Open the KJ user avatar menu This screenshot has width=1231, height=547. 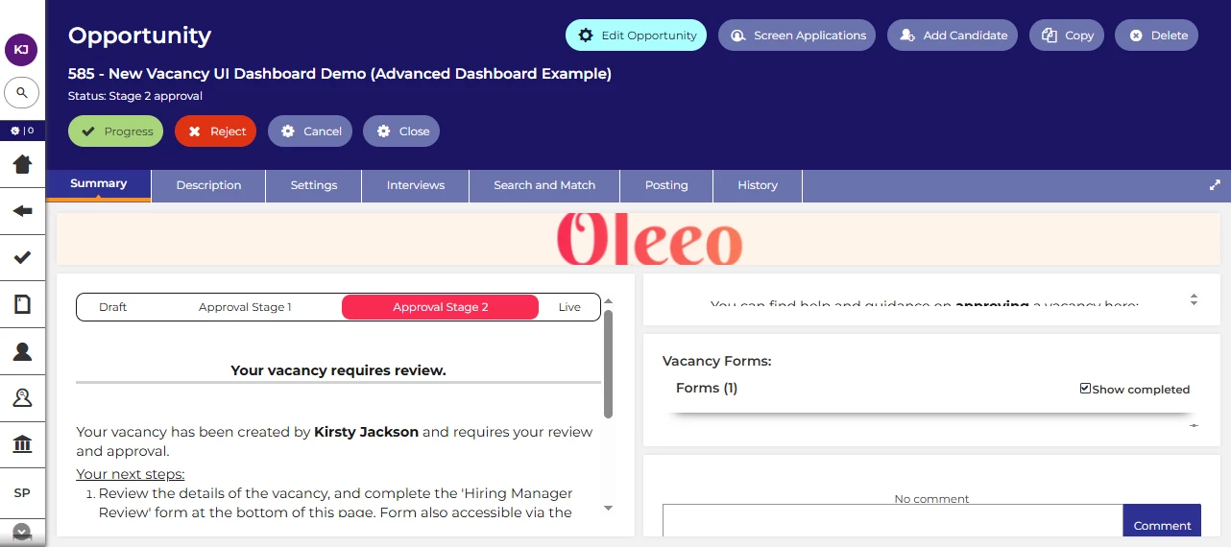coord(21,50)
